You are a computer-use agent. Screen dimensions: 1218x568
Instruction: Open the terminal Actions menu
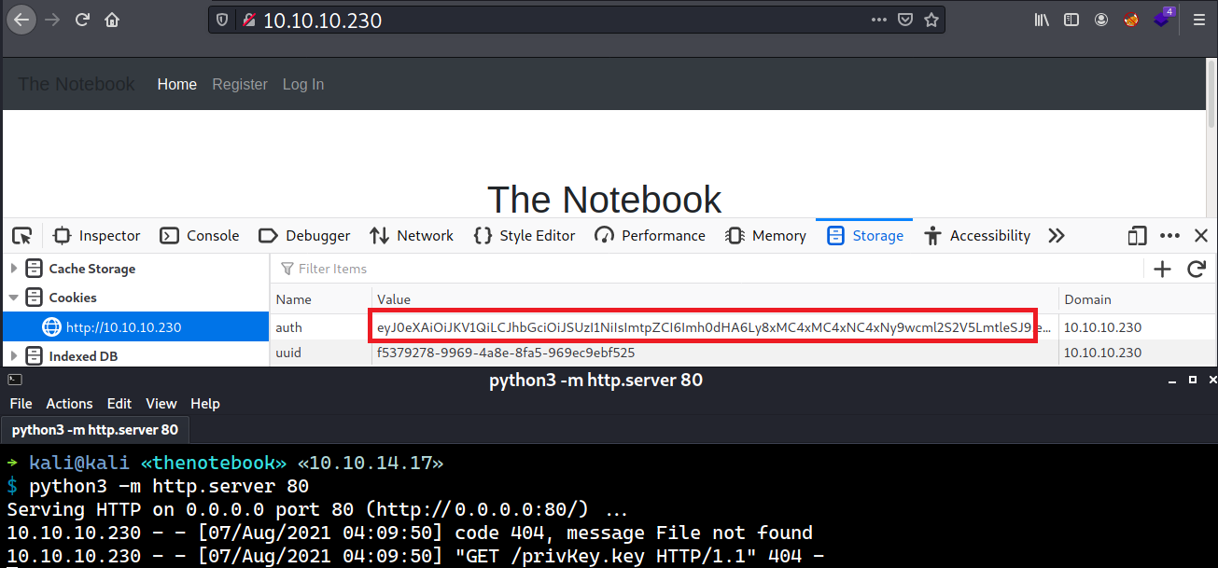(69, 404)
